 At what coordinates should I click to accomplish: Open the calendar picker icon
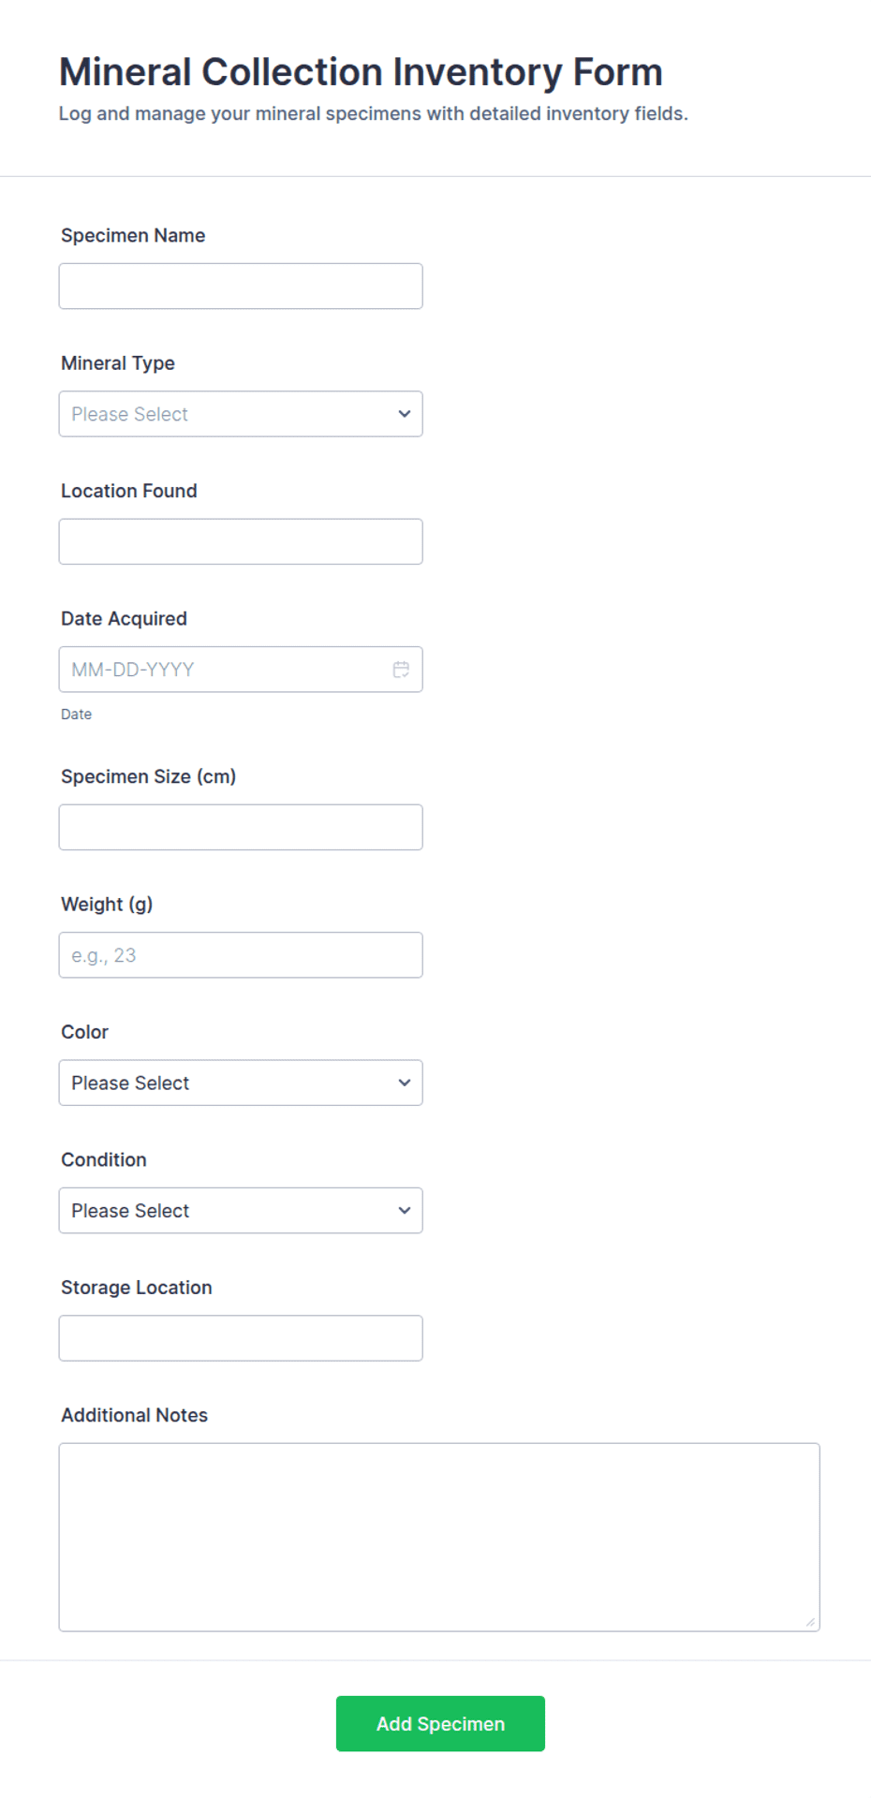401,670
